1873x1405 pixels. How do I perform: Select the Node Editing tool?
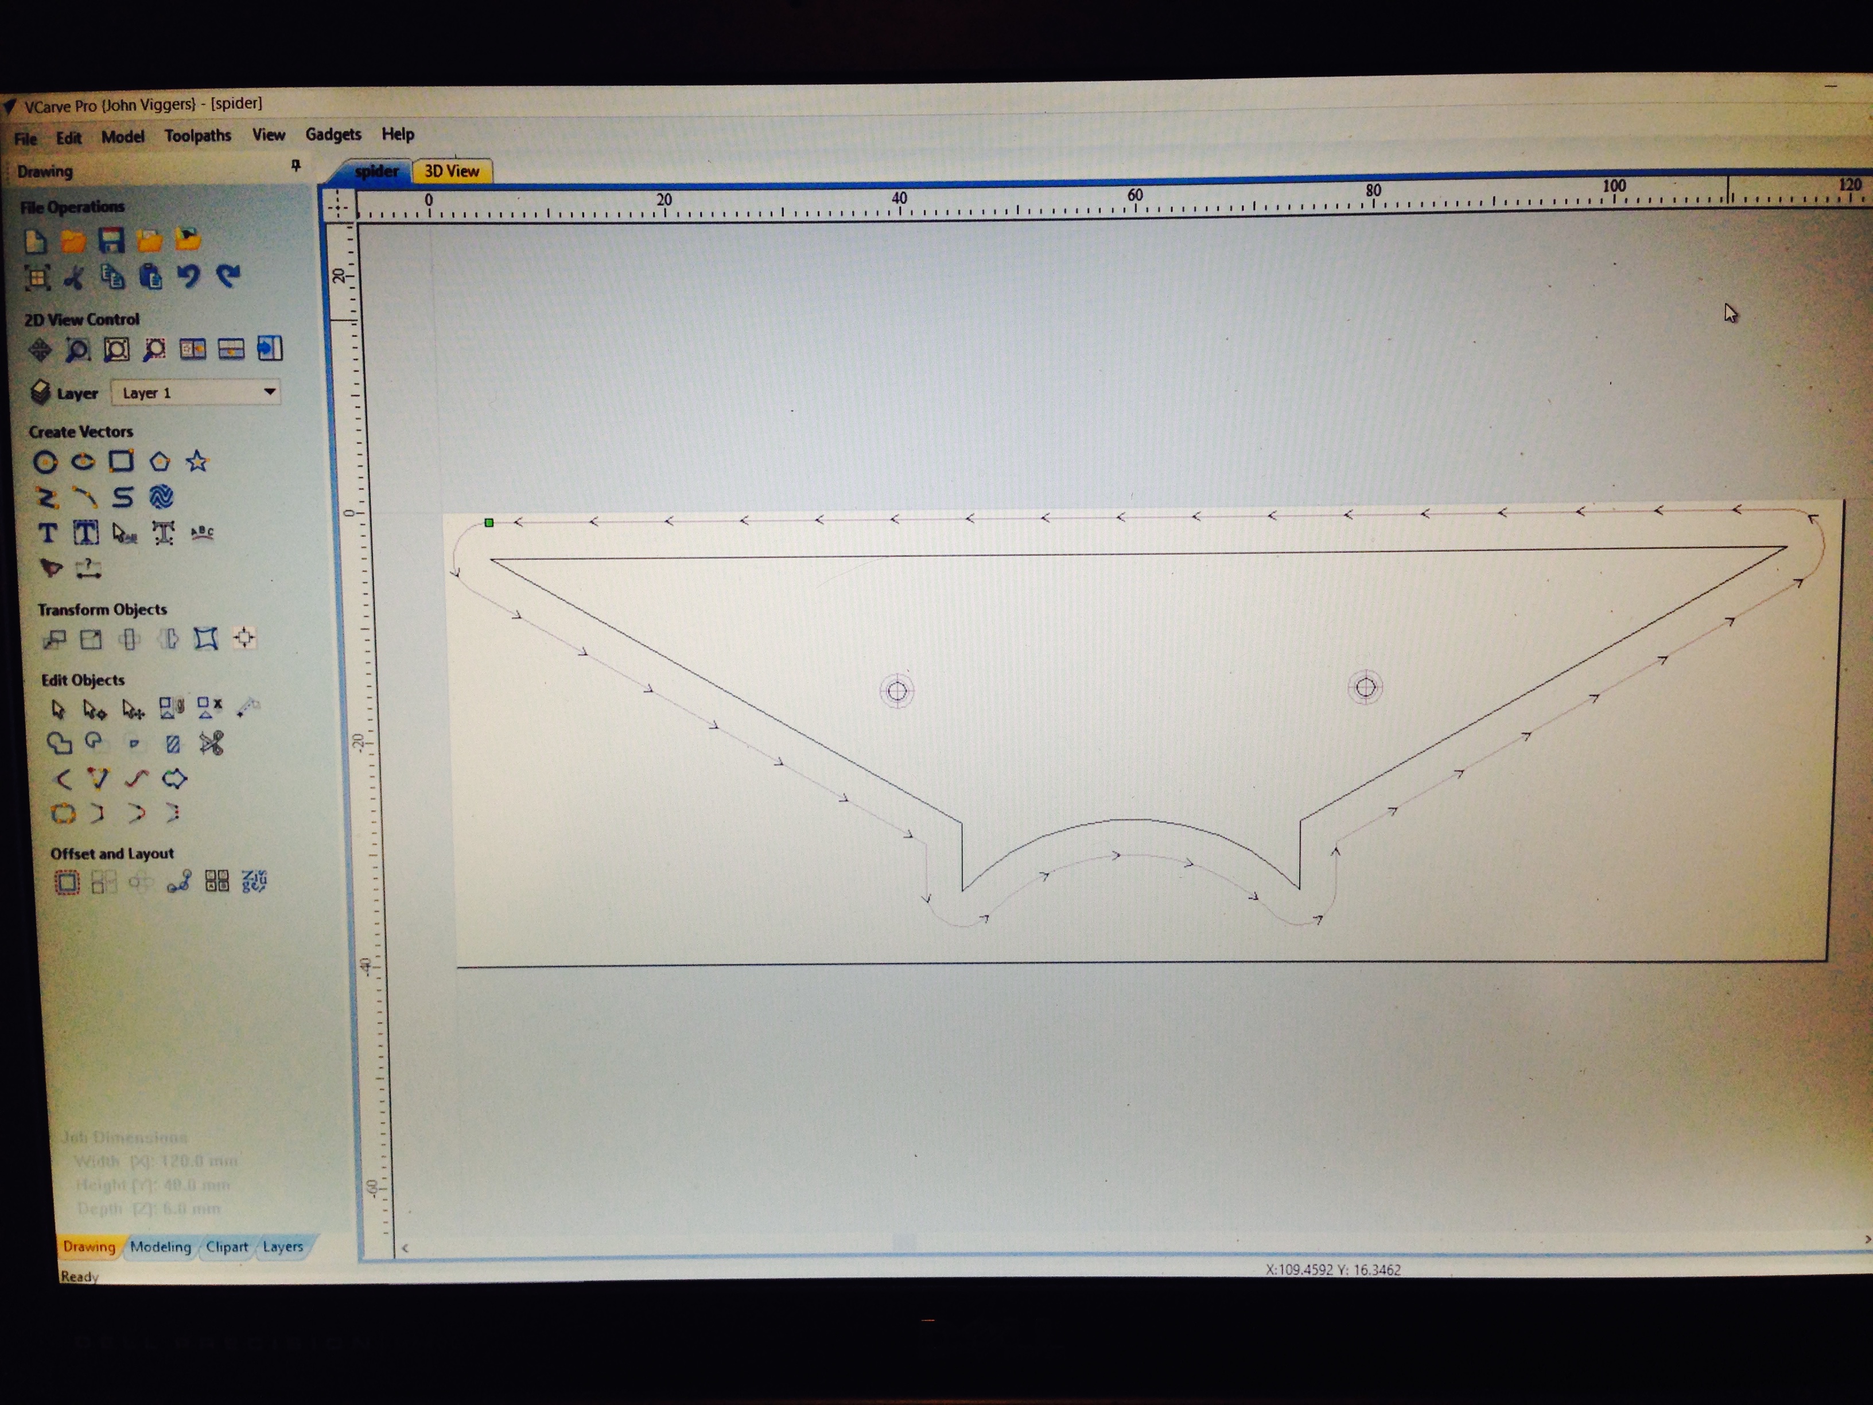tap(94, 709)
